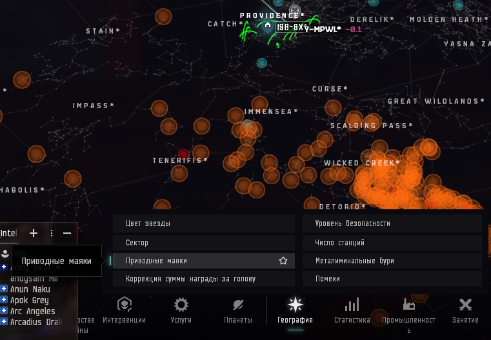This screenshot has height=340, width=491.
Task: Click the TENERIFIS region label
Action: (180, 160)
